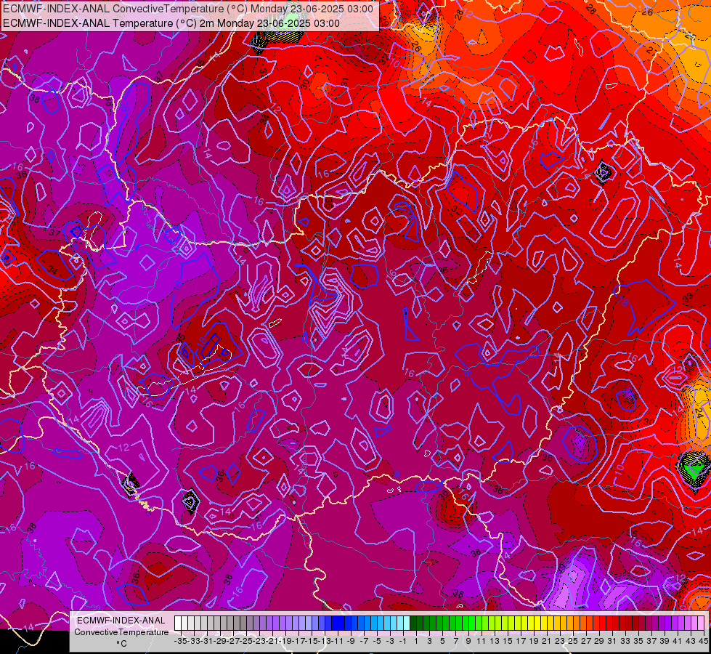Click the ECMWF-INDEX-ANAL text in the legend box
The image size is (711, 654).
tap(121, 621)
